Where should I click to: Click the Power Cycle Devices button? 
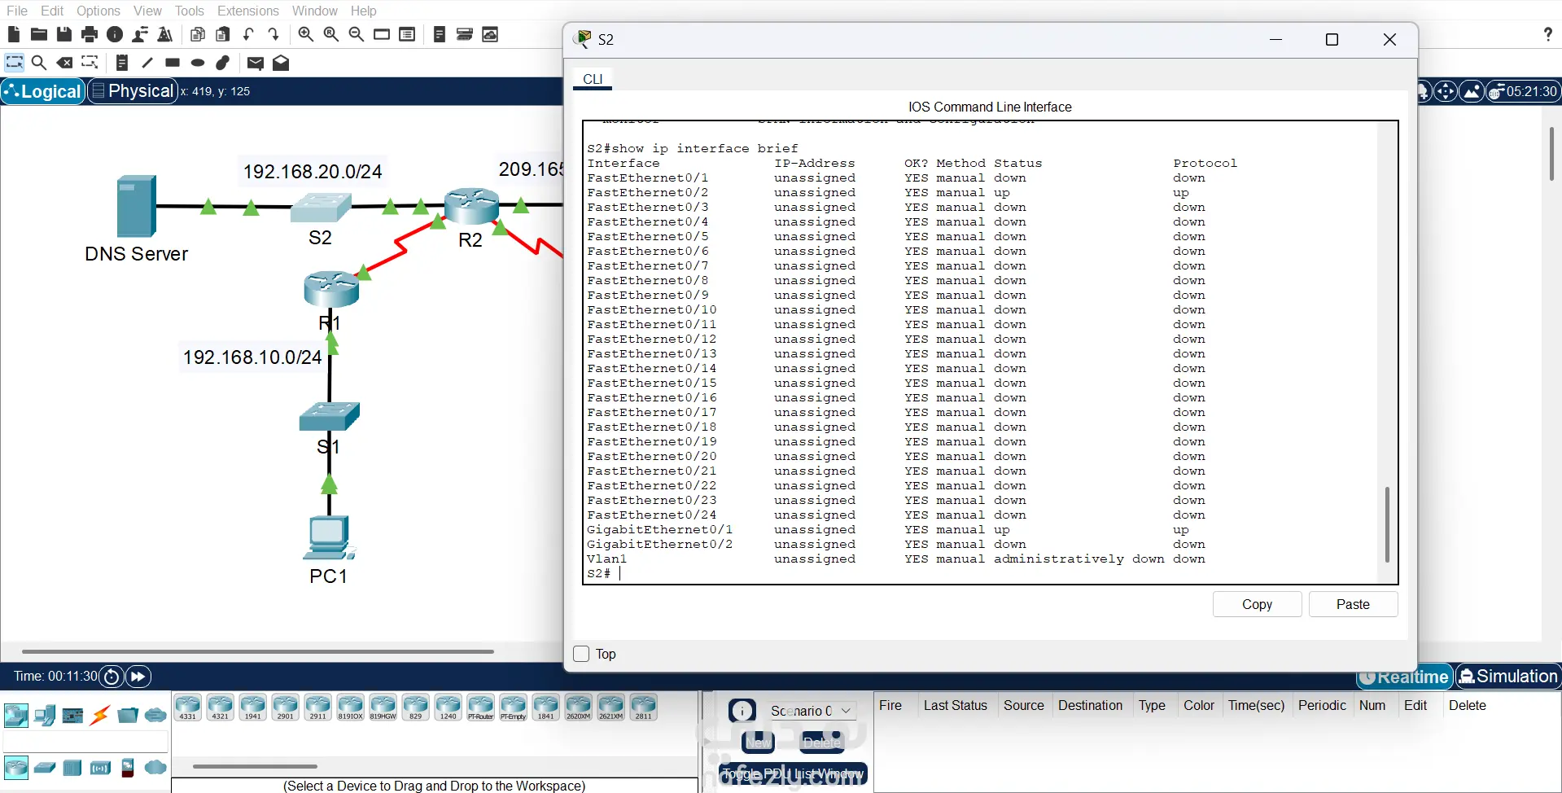(112, 677)
